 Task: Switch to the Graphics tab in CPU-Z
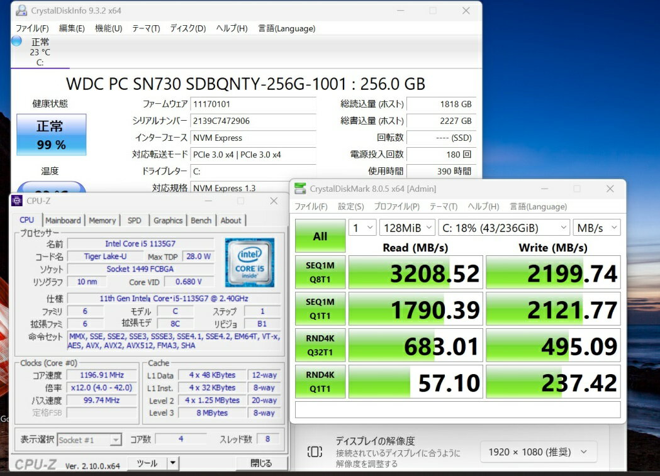[x=168, y=220]
